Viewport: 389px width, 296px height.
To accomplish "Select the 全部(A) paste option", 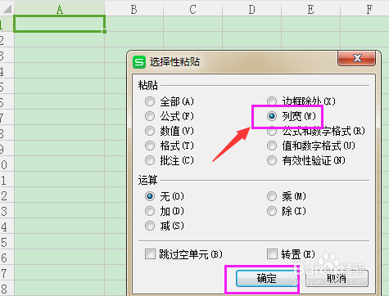I will click(x=150, y=101).
